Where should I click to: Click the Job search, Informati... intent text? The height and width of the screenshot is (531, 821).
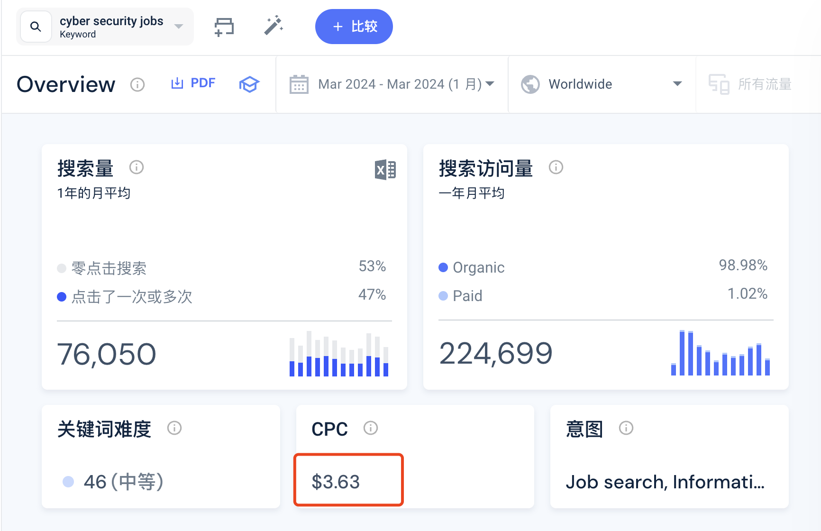pyautogui.click(x=666, y=482)
